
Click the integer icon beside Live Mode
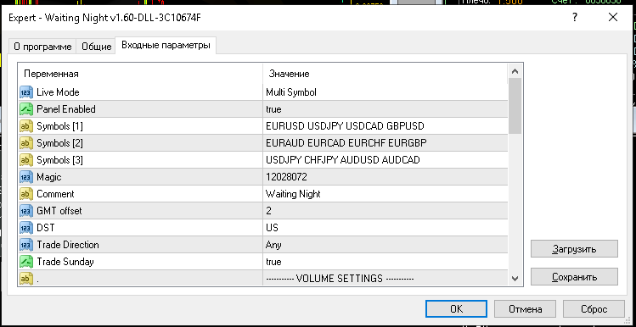point(26,92)
